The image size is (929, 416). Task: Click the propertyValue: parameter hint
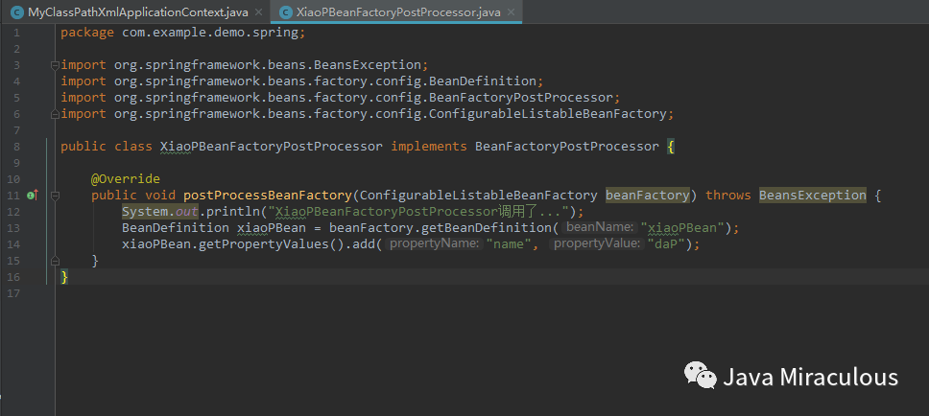(x=596, y=243)
